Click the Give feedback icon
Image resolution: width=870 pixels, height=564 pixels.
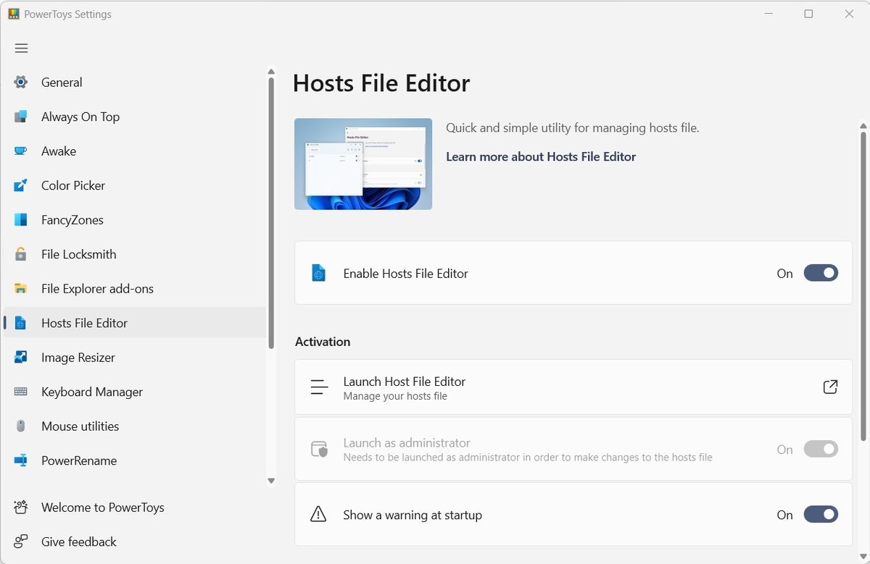tap(21, 542)
